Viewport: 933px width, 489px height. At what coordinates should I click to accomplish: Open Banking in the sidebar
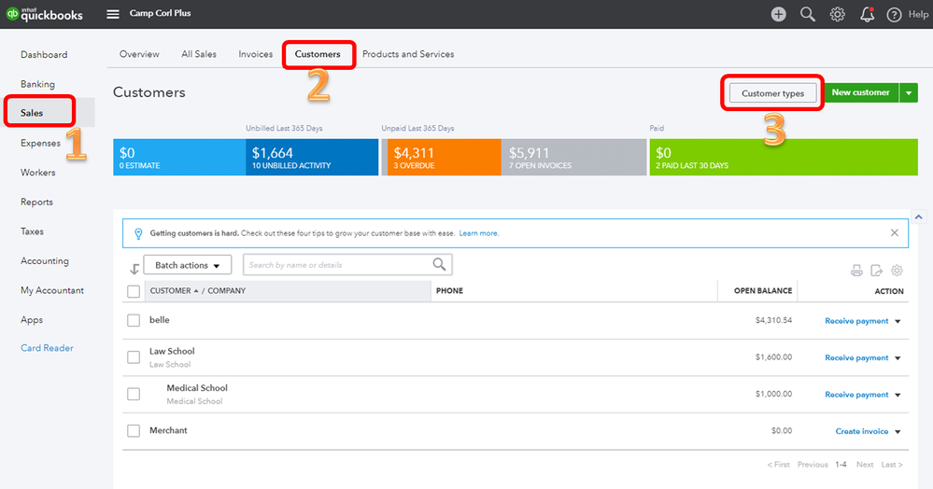(37, 84)
